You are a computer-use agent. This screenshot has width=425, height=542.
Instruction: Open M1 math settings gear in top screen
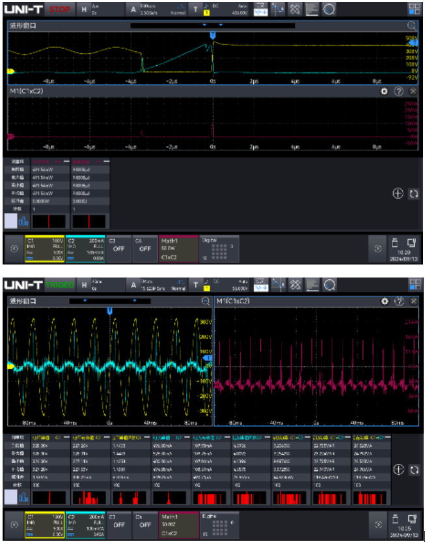(385, 92)
